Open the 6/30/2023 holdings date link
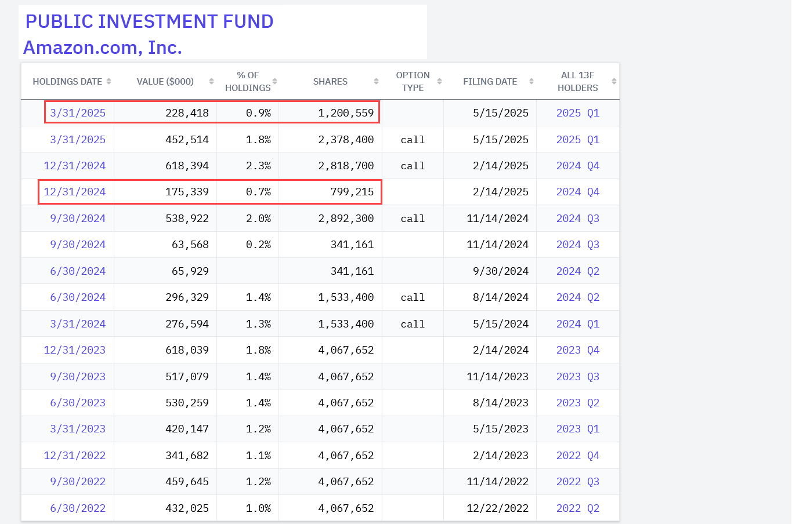The height and width of the screenshot is (524, 792). [x=78, y=403]
